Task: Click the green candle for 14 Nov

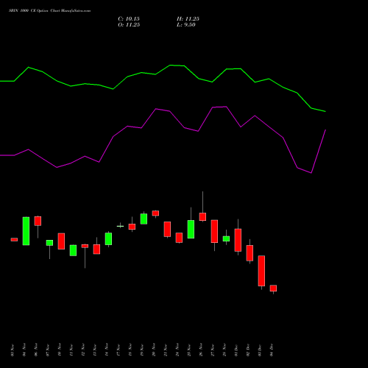Action: coord(108,238)
